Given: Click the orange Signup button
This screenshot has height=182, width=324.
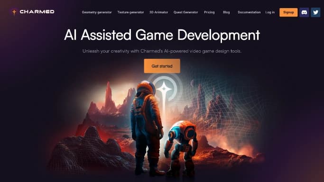Looking at the screenshot, I should point(288,12).
